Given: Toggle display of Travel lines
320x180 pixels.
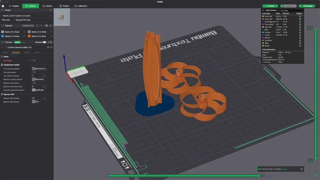Looking at the screenshot, I should pos(300,35).
